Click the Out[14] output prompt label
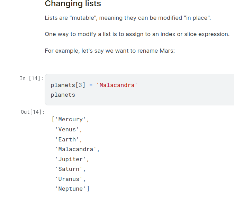The height and width of the screenshot is (200, 234). (33, 112)
